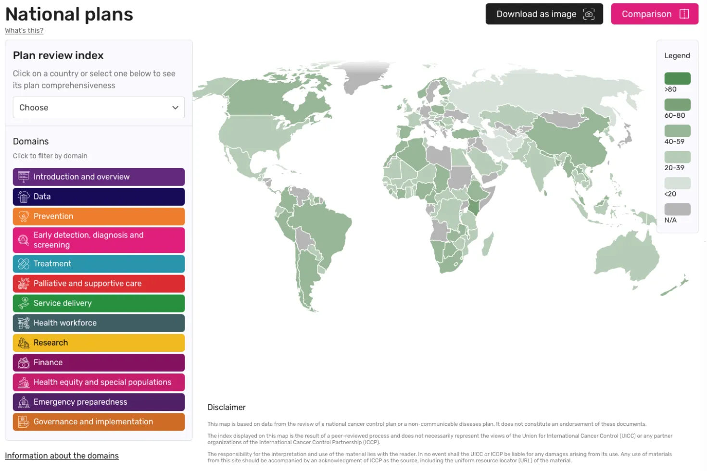Open the What's this? link

[24, 30]
